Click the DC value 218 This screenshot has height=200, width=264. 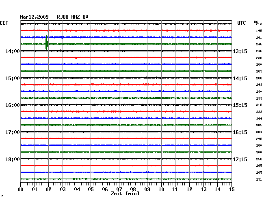point(259,24)
